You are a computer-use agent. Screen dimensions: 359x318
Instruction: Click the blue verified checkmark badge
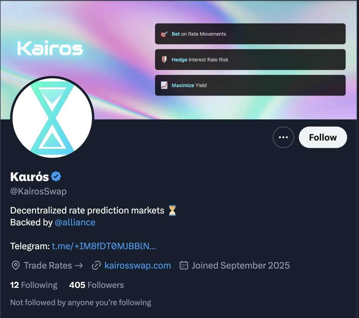[56, 176]
